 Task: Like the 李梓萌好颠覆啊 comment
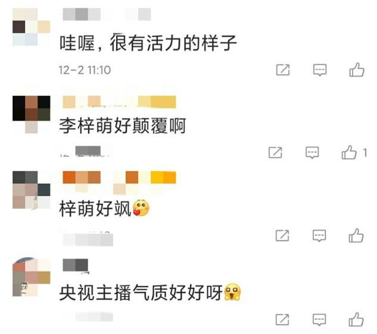click(x=349, y=152)
